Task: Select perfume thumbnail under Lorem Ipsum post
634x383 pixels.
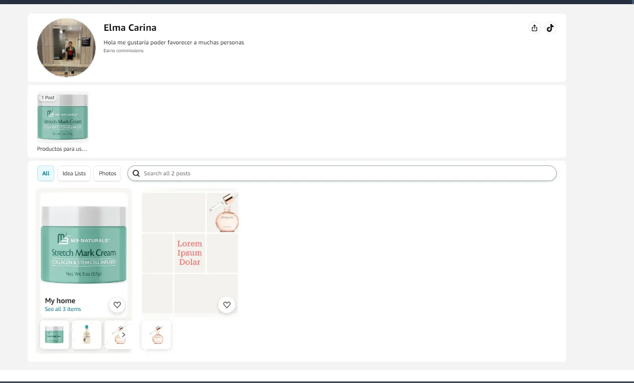Action: [x=156, y=335]
